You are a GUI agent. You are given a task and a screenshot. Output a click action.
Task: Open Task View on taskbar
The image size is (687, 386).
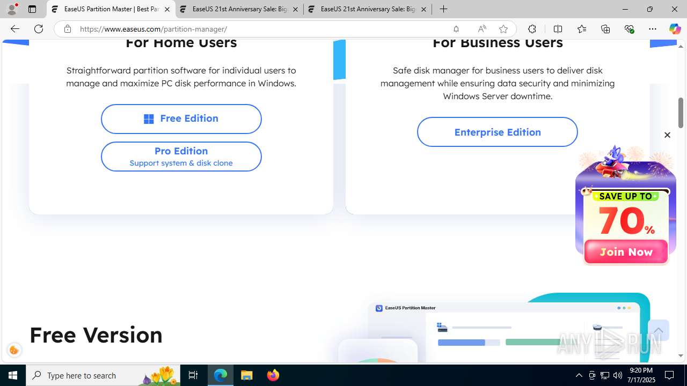(x=193, y=375)
